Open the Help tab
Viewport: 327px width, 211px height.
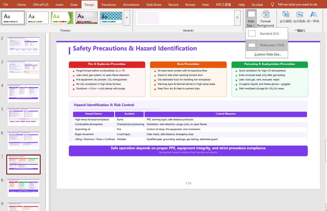(x=241, y=4)
